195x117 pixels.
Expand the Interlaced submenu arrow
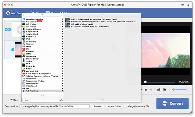click(x=62, y=86)
